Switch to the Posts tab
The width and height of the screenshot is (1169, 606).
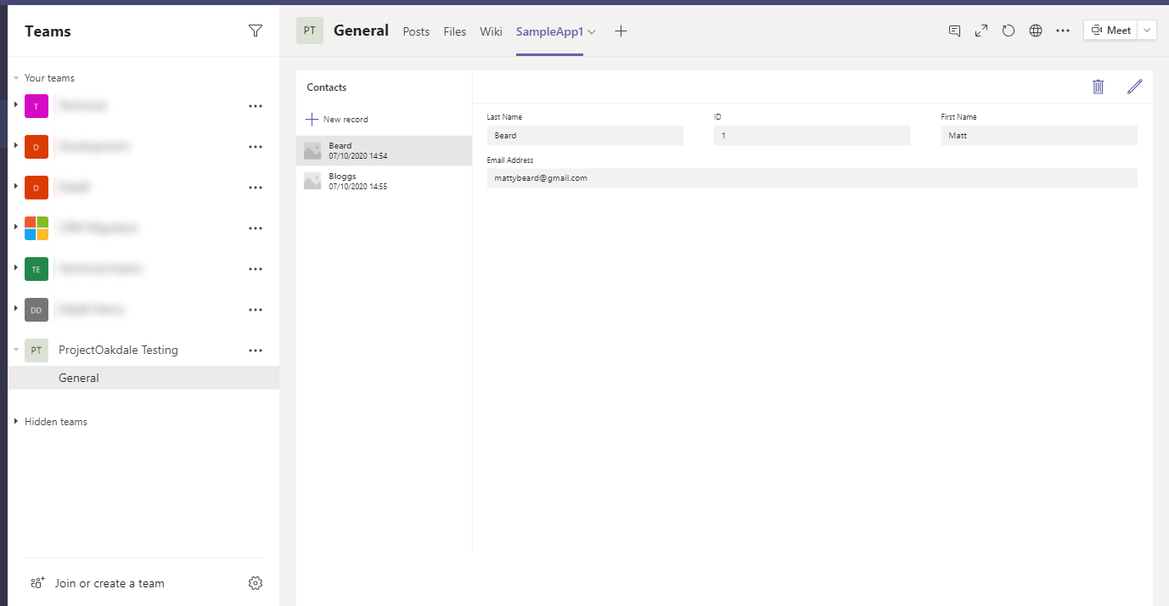tap(416, 31)
